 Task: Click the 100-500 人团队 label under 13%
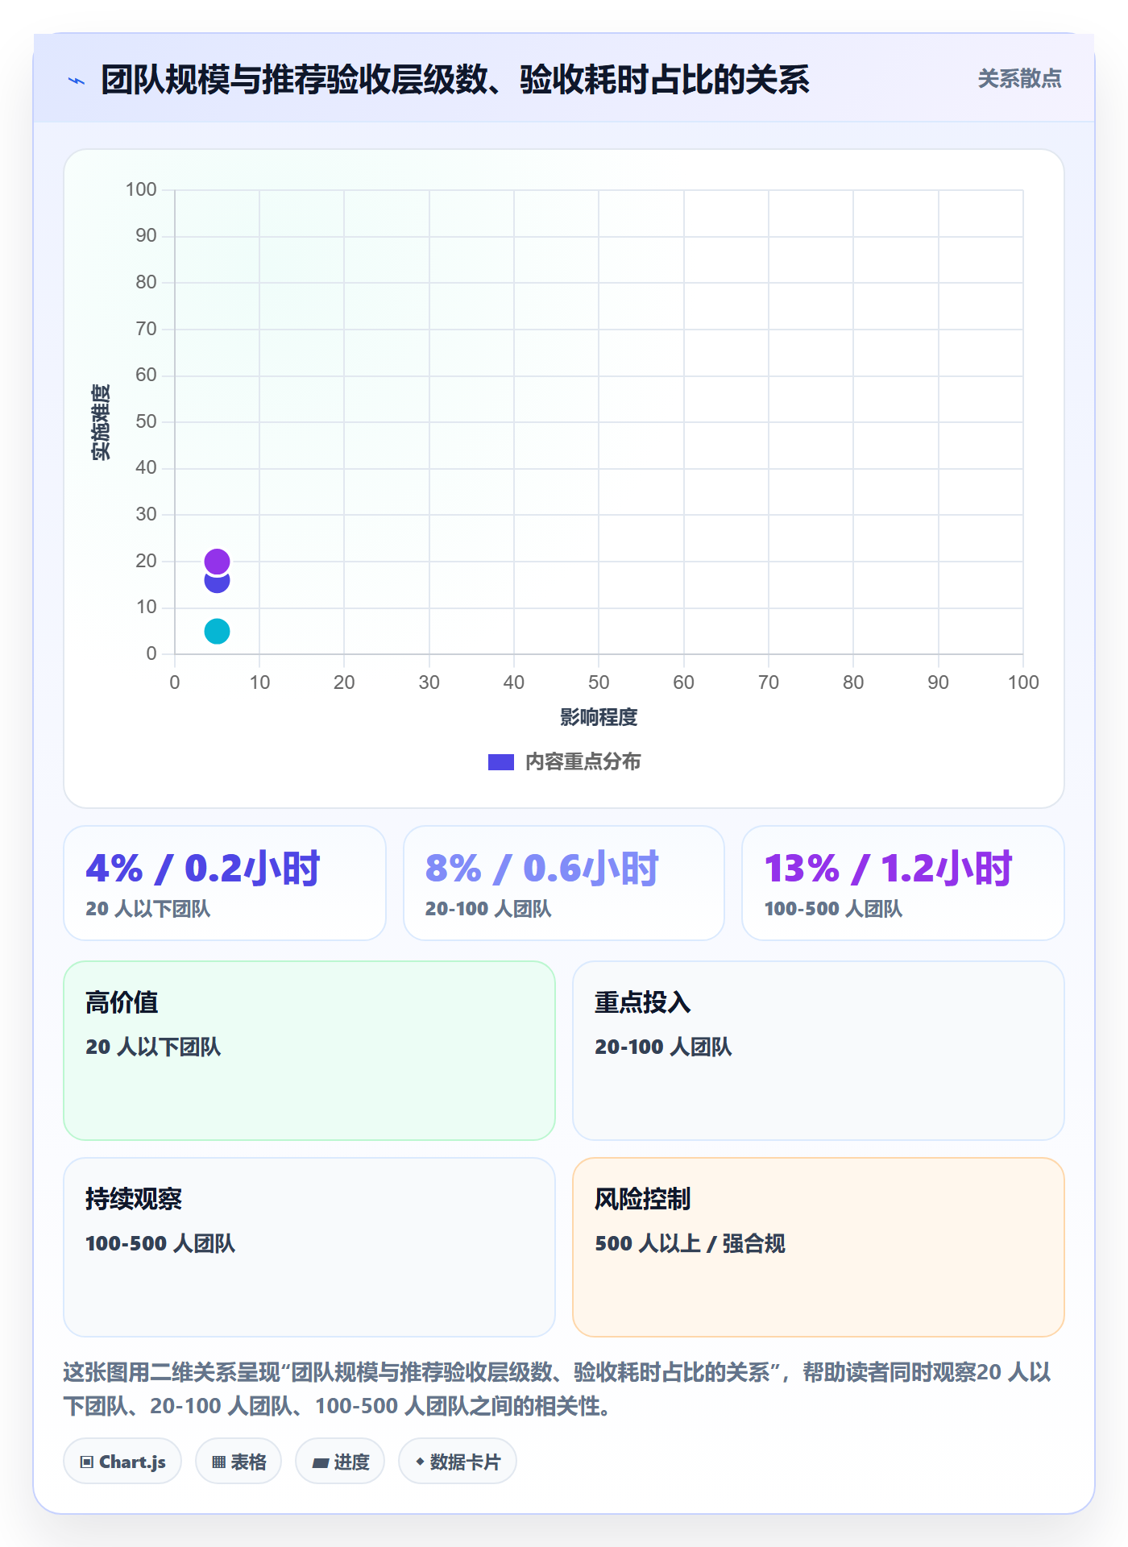pos(833,909)
